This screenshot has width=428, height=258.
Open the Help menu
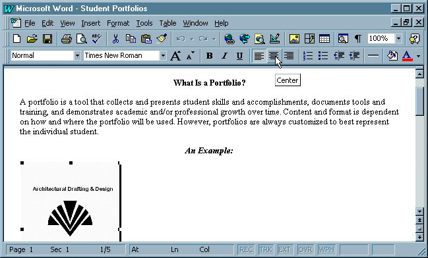coord(221,24)
